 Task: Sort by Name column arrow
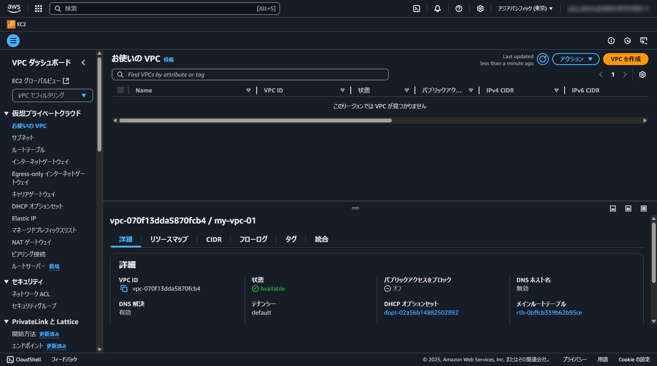coord(249,90)
